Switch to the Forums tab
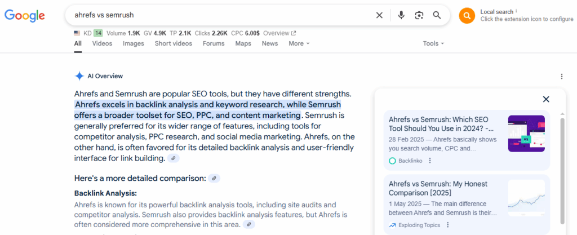 [214, 43]
